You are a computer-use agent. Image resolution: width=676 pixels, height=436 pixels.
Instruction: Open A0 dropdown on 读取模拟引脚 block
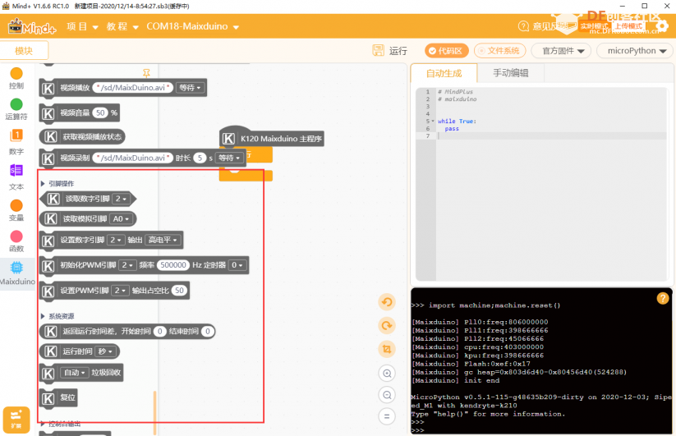pyautogui.click(x=121, y=219)
